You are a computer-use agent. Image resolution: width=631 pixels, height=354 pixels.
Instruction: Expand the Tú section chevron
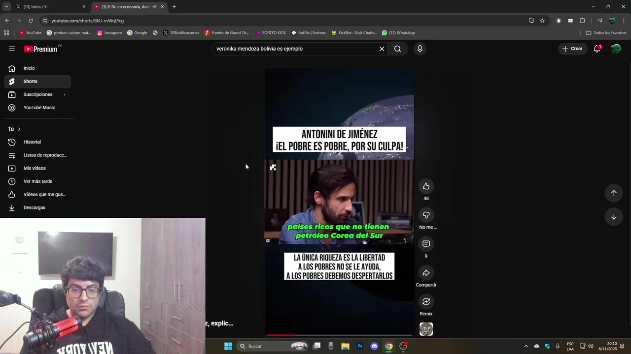[x=19, y=129]
